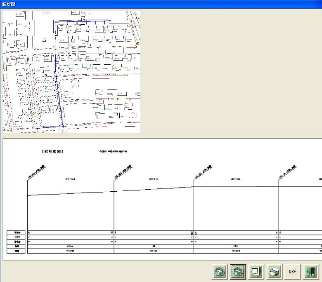This screenshot has width=322, height=282.
Task: Click the Exit door button
Action: [x=310, y=272]
